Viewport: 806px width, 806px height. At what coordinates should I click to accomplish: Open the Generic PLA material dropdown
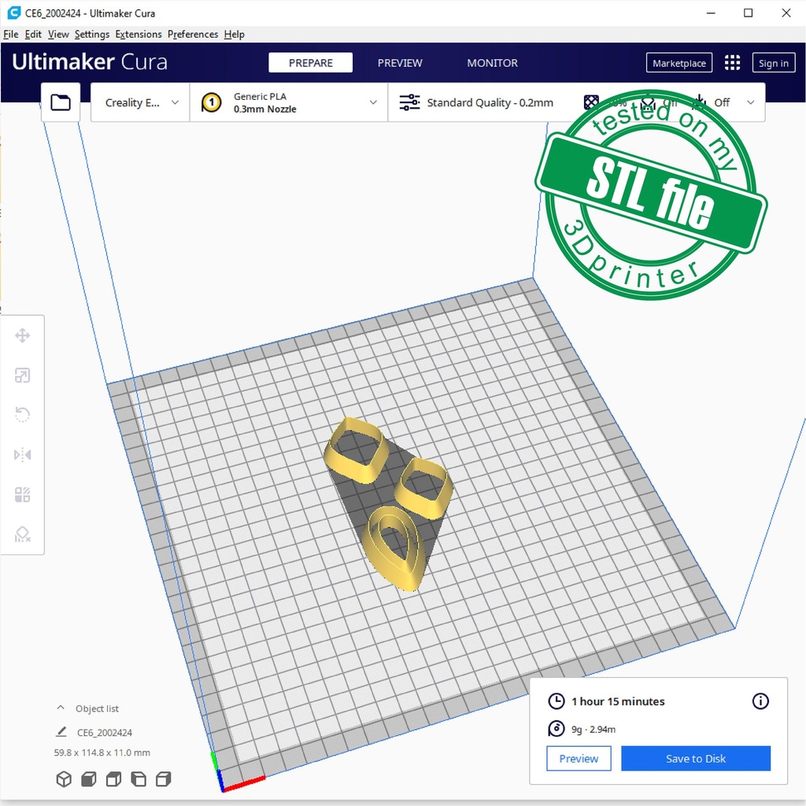pyautogui.click(x=289, y=102)
